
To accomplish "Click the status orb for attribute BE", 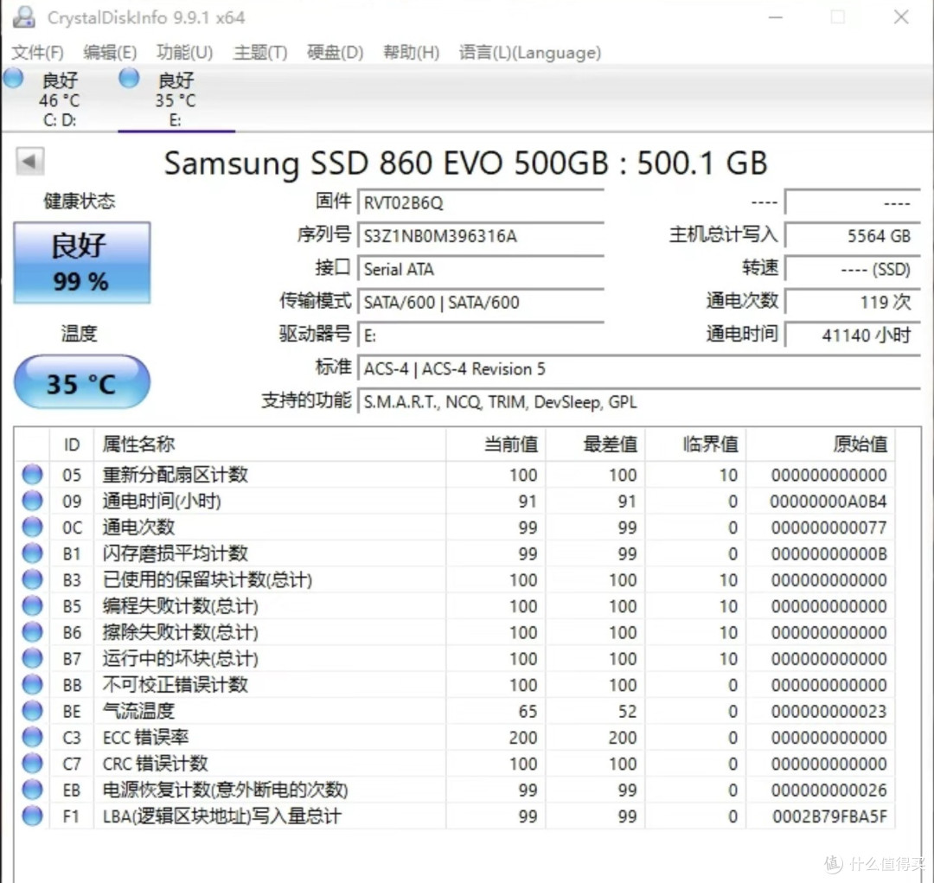I will (x=32, y=711).
